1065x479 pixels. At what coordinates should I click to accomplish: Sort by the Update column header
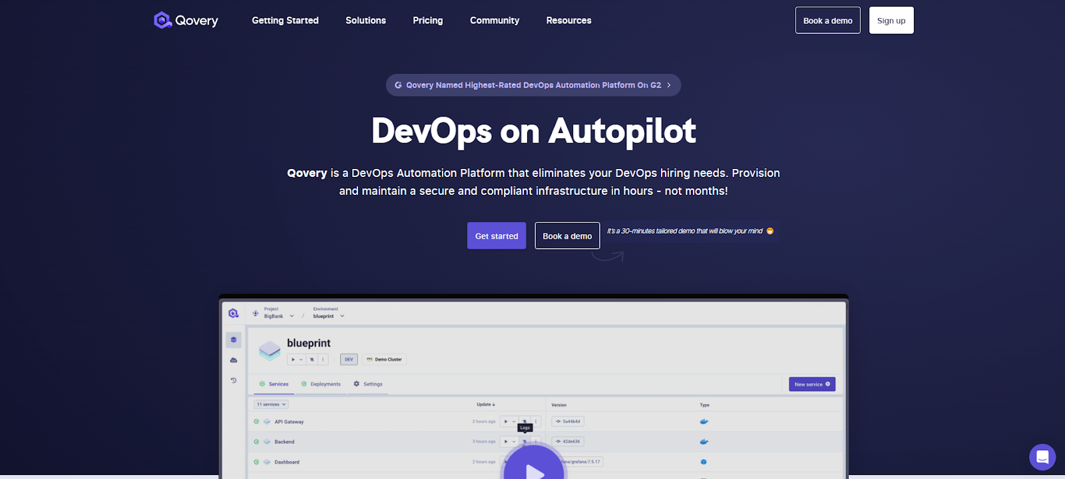coord(486,404)
